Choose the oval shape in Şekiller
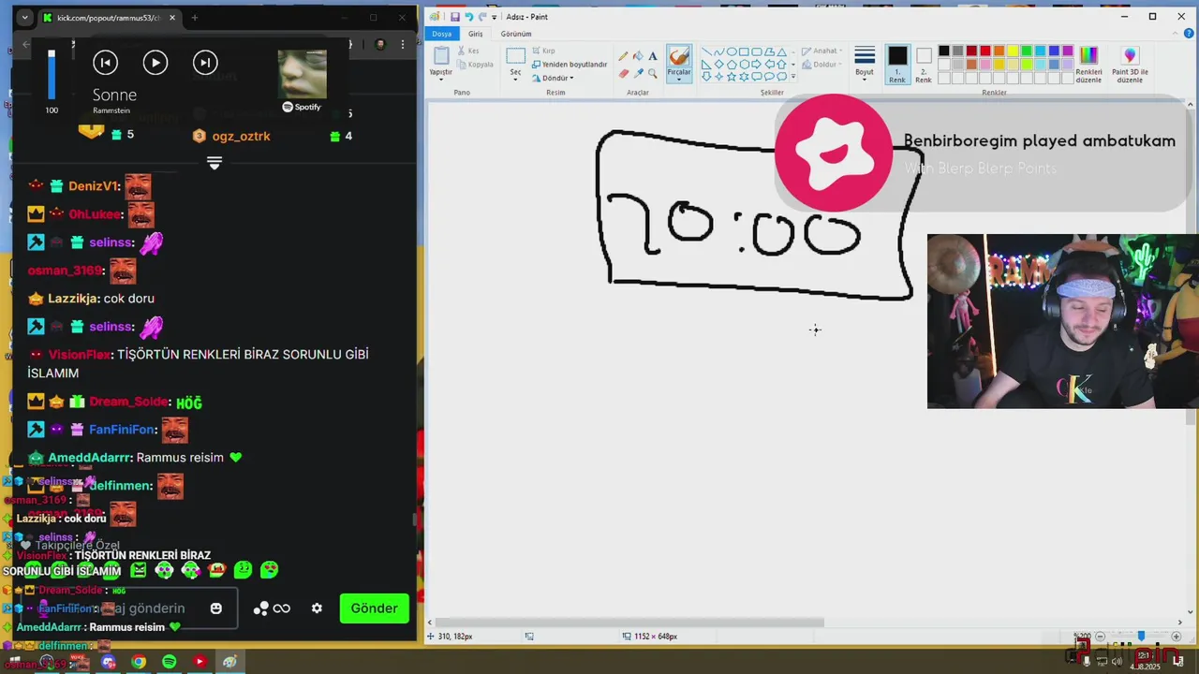This screenshot has width=1199, height=674. point(732,52)
